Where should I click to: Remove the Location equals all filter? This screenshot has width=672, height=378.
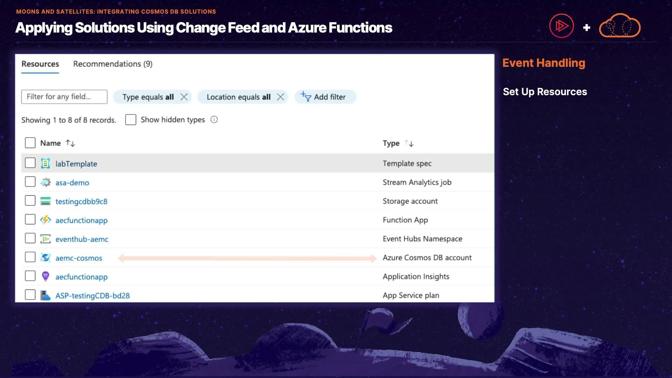281,97
